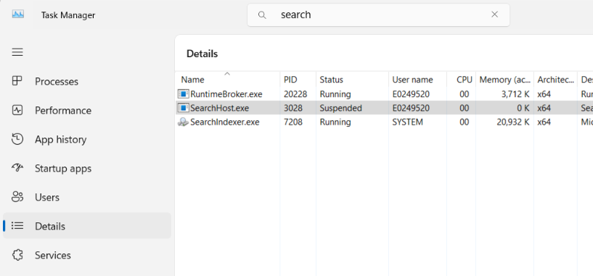Viewport: 593px width, 276px height.
Task: Click CPU 00 for RuntimeBroker.exe
Action: click(x=465, y=94)
